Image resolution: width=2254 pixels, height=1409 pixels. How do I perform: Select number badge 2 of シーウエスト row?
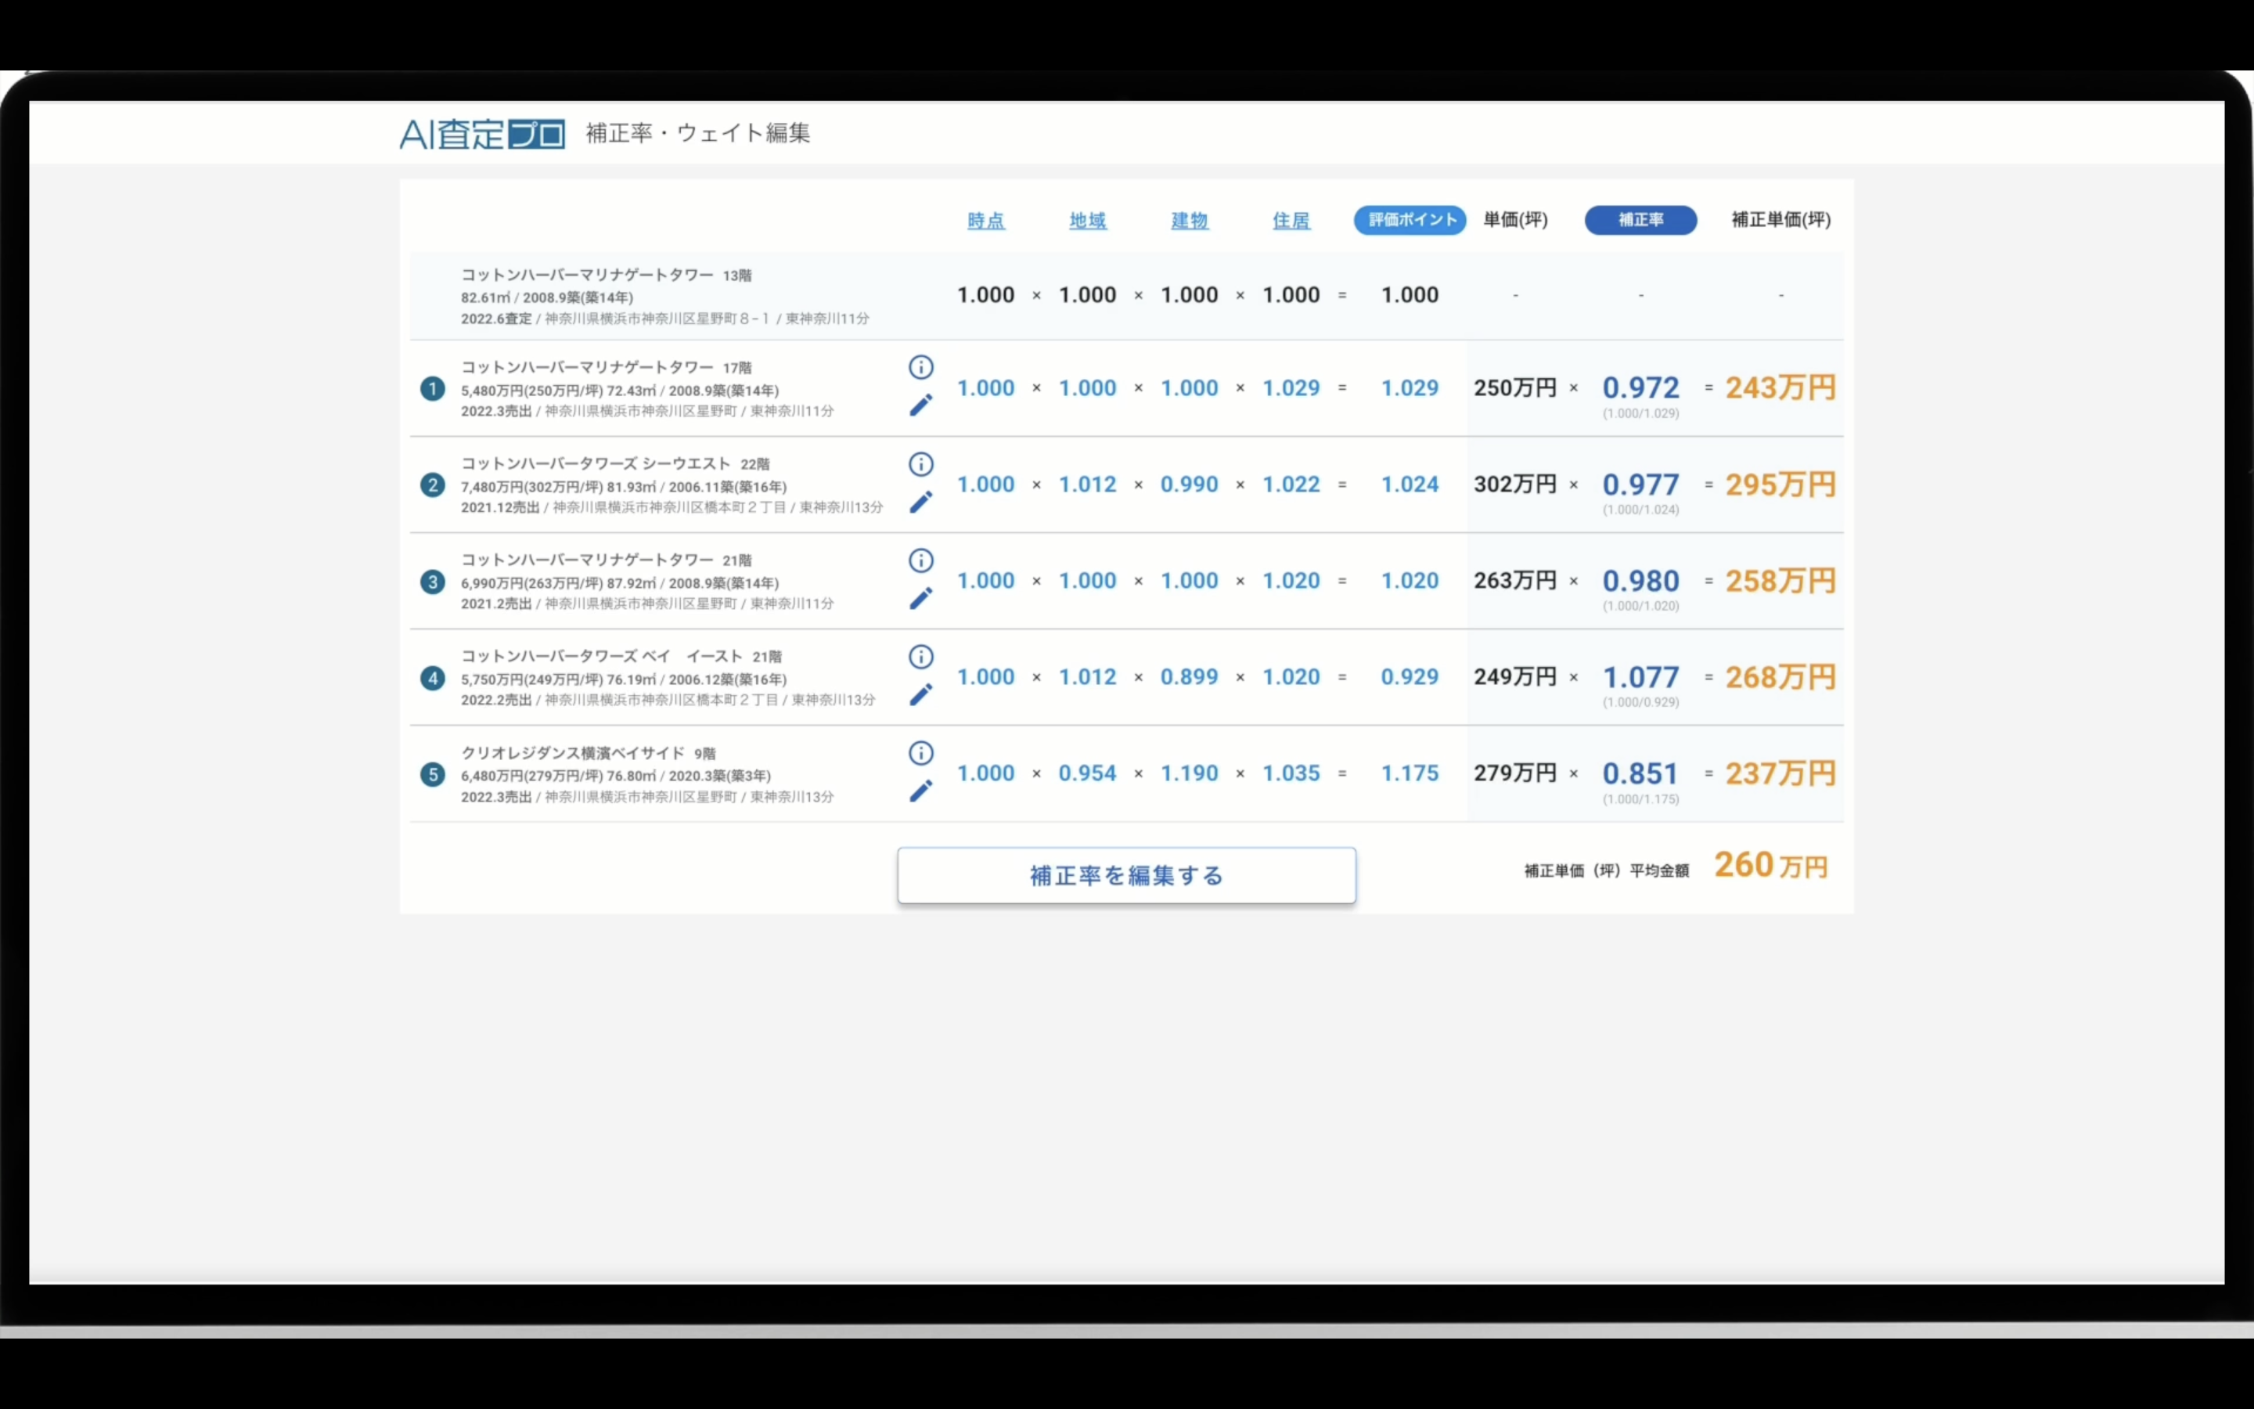tap(432, 485)
